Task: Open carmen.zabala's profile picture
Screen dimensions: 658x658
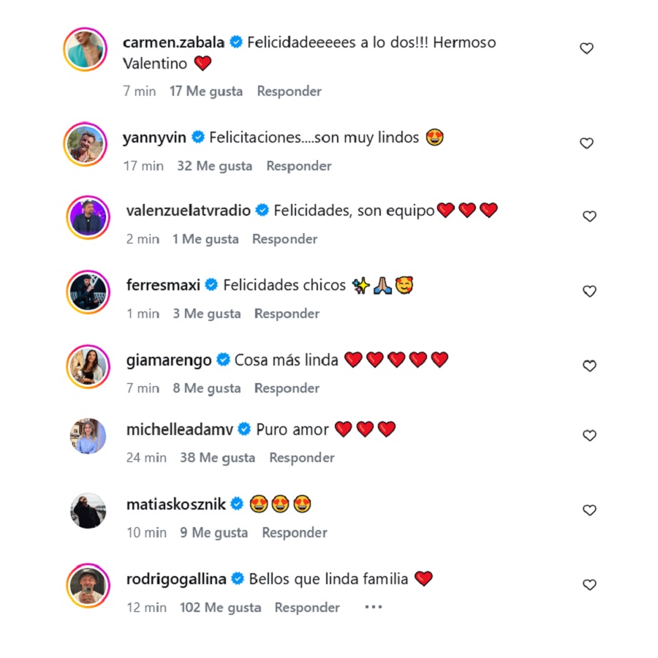Action: coord(86,50)
